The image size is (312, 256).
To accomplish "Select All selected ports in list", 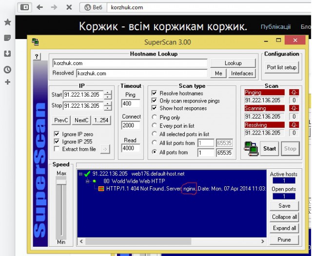I will pos(154,134).
